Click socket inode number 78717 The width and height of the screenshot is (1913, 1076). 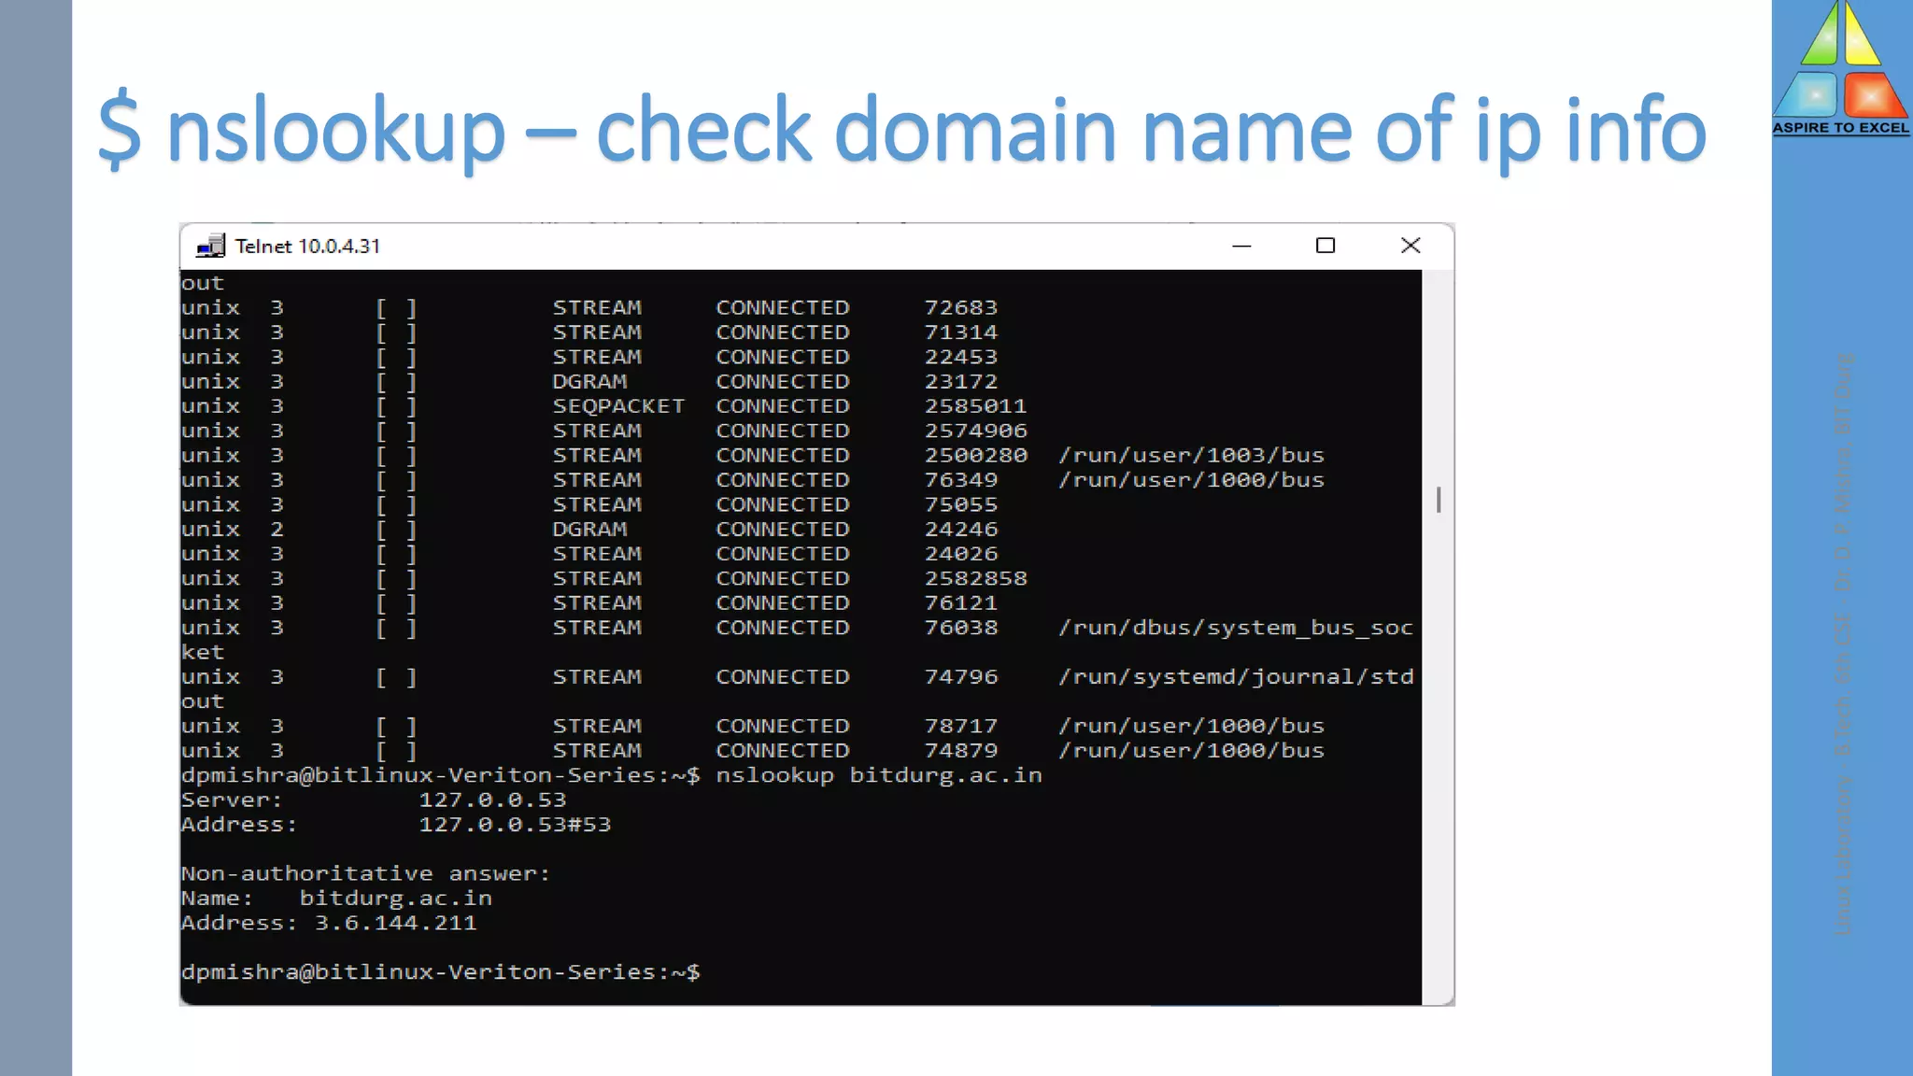961,726
